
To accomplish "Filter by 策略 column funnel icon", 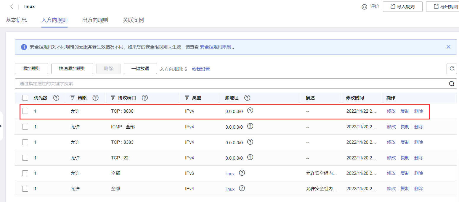I will pyautogui.click(x=73, y=98).
